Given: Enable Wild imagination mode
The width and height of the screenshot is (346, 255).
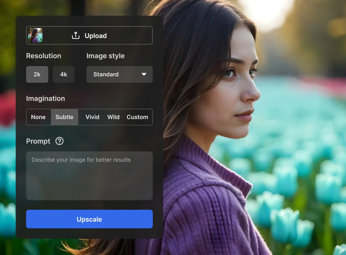Looking at the screenshot, I should [x=113, y=117].
